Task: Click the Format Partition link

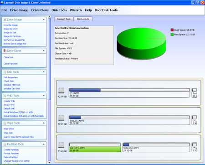Action: point(11,154)
